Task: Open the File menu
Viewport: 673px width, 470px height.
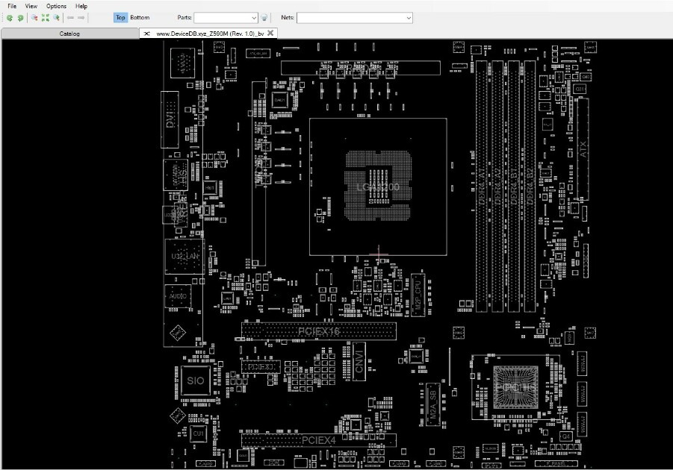Action: pyautogui.click(x=12, y=6)
